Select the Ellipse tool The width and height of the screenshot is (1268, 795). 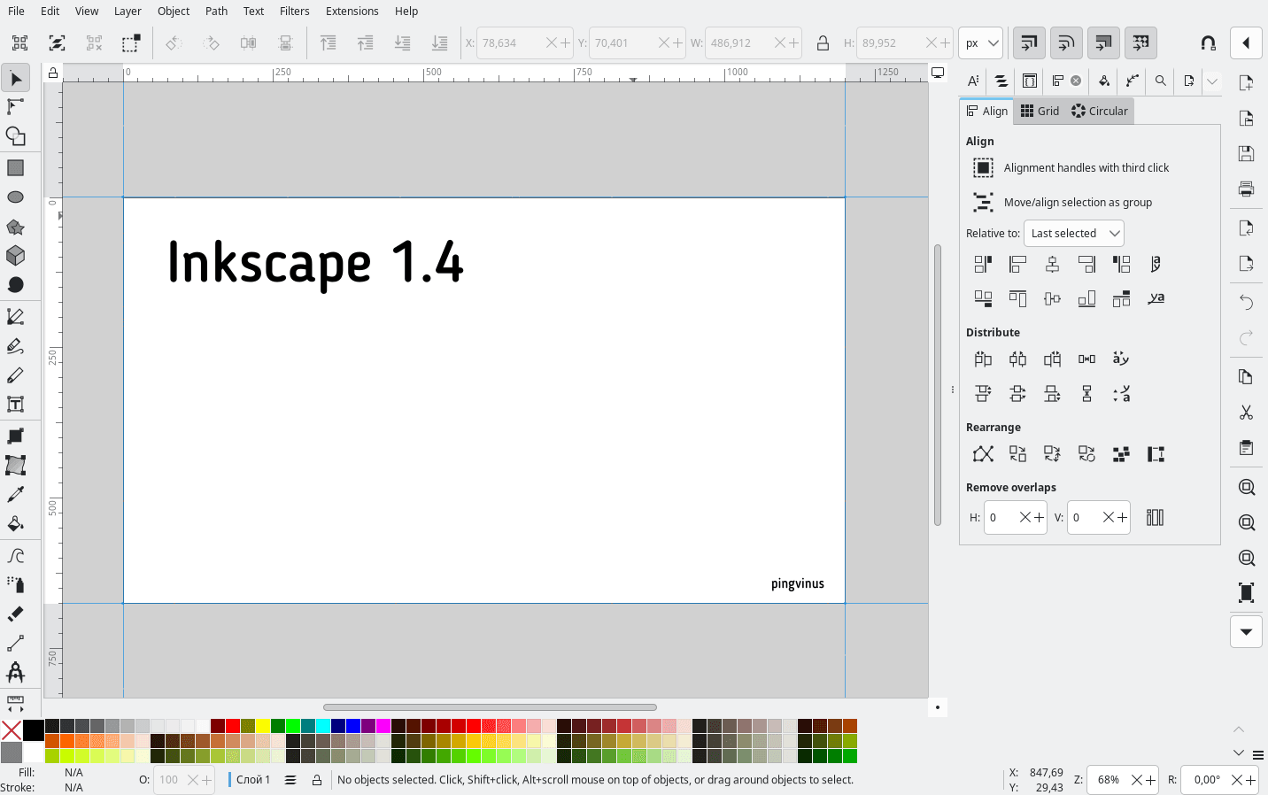coord(15,197)
